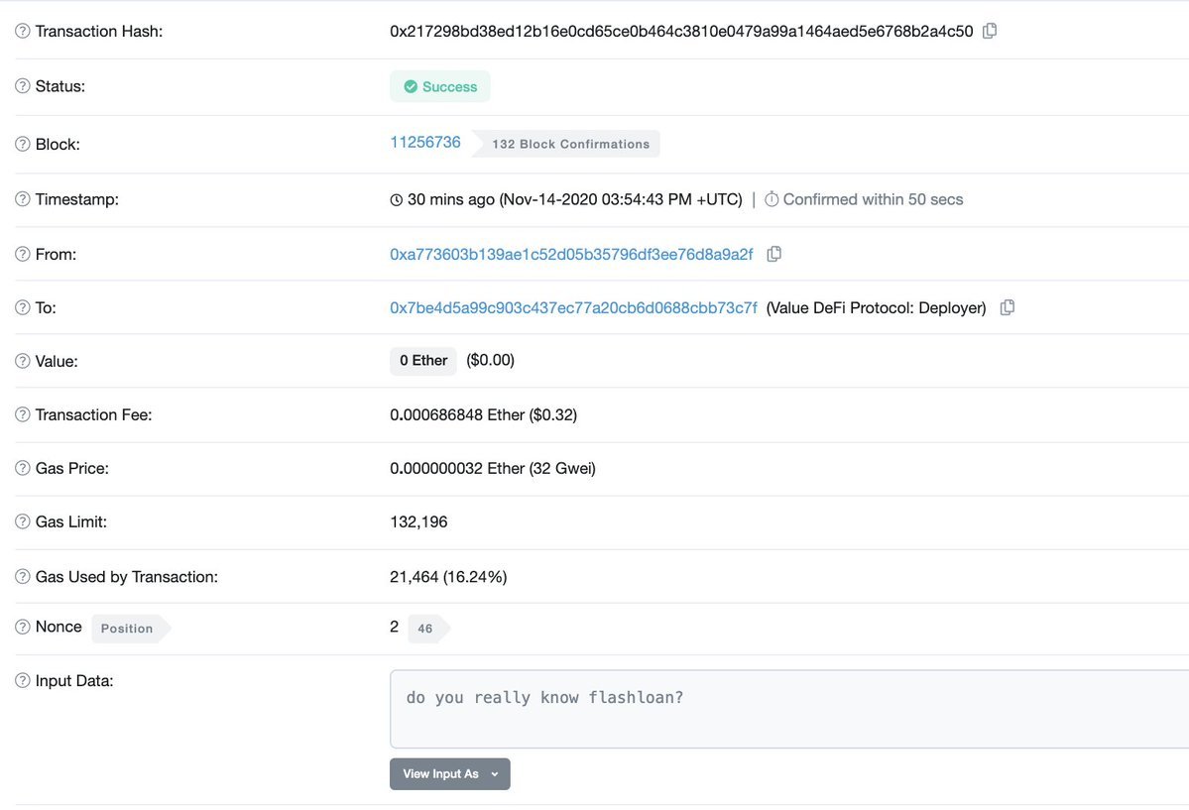Click the Position label badge
Viewport: 1189px width, 810px height.
click(131, 629)
